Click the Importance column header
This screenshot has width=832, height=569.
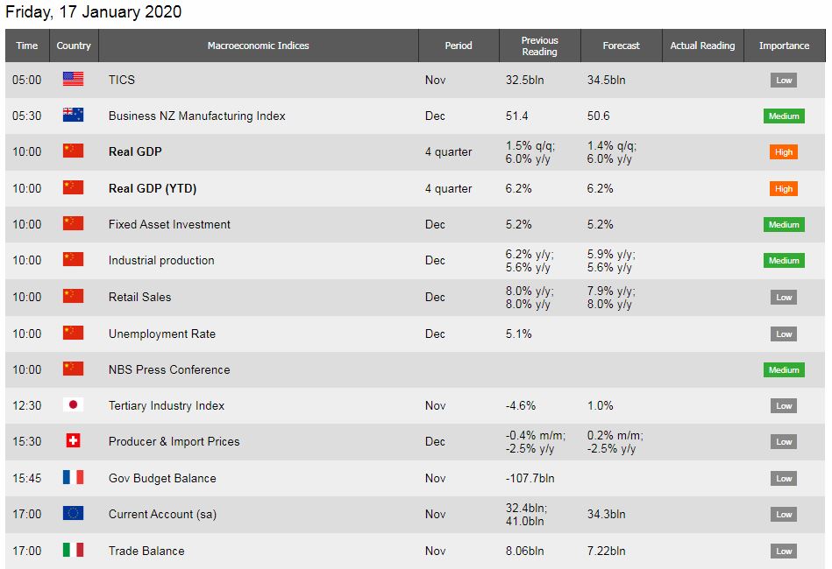tap(784, 46)
